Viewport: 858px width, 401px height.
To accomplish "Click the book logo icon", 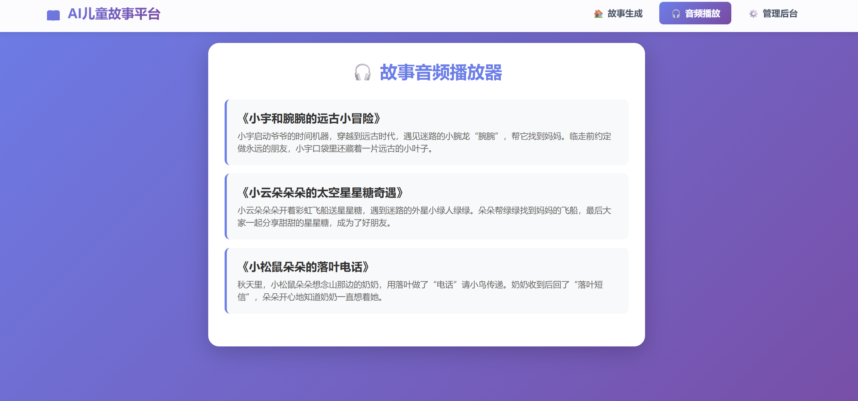I will (53, 15).
